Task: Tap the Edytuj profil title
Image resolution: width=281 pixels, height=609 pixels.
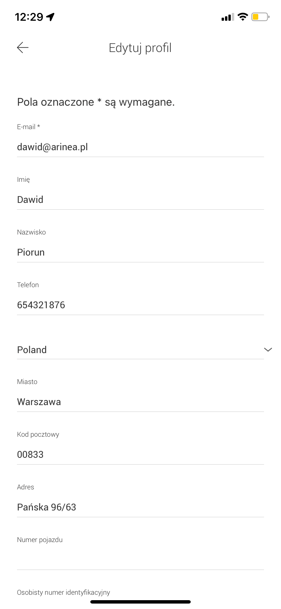Action: click(140, 48)
